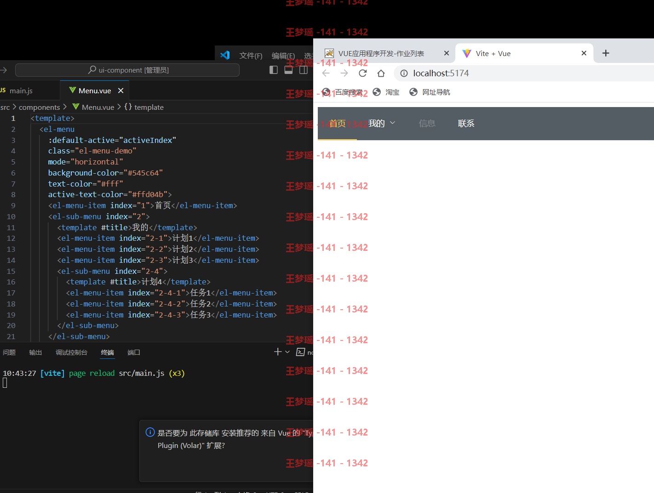Screen dimensions: 654x493
Task: Click line number 10 in the gutter
Action: [11, 216]
